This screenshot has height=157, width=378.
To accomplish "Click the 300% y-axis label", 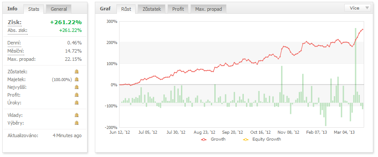I will [x=112, y=22].
